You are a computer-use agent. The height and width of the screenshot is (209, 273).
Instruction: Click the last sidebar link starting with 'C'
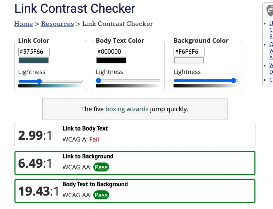pyautogui.click(x=271, y=80)
